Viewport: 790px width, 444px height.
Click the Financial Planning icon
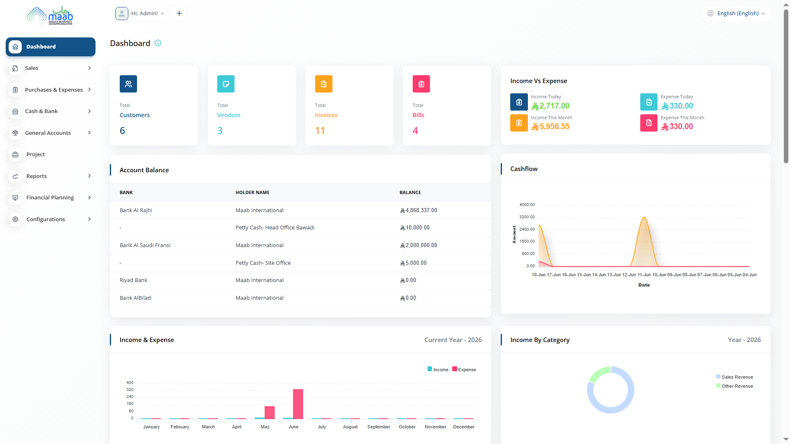click(x=15, y=198)
